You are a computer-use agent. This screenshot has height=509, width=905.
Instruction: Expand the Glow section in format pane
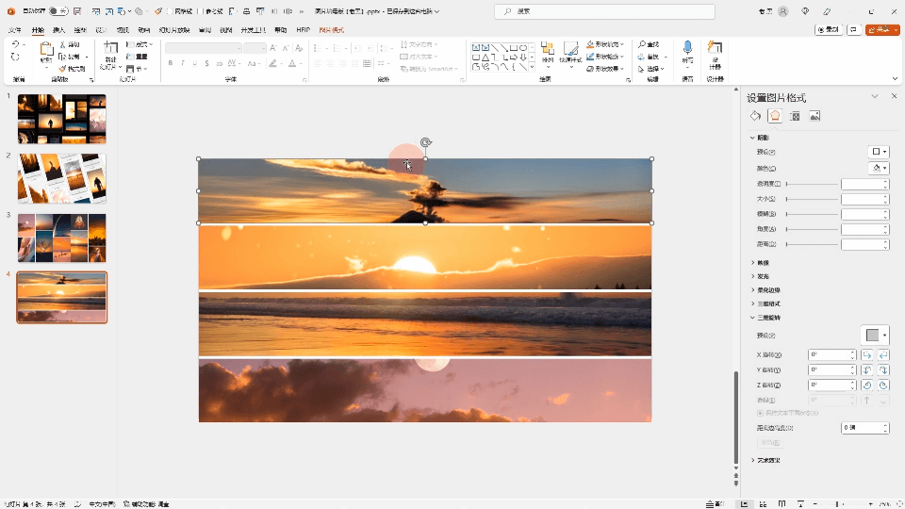[763, 276]
